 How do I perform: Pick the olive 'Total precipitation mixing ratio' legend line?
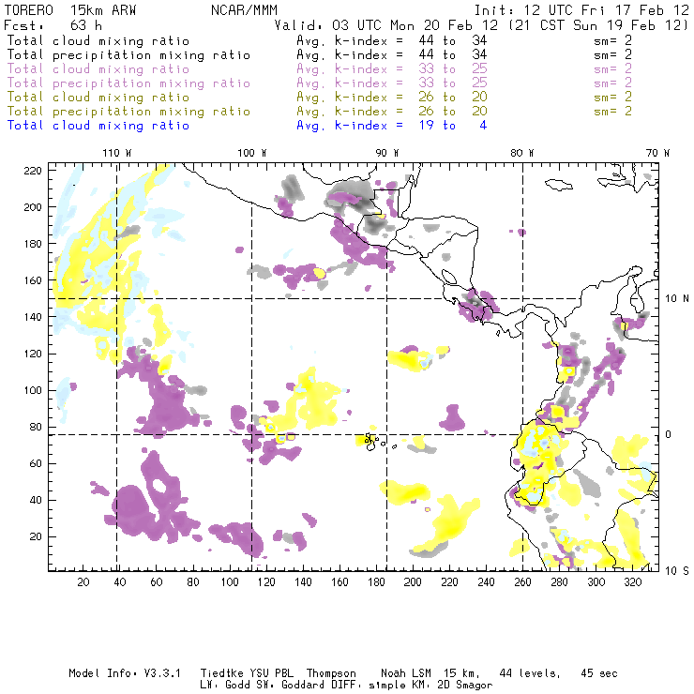tap(128, 111)
